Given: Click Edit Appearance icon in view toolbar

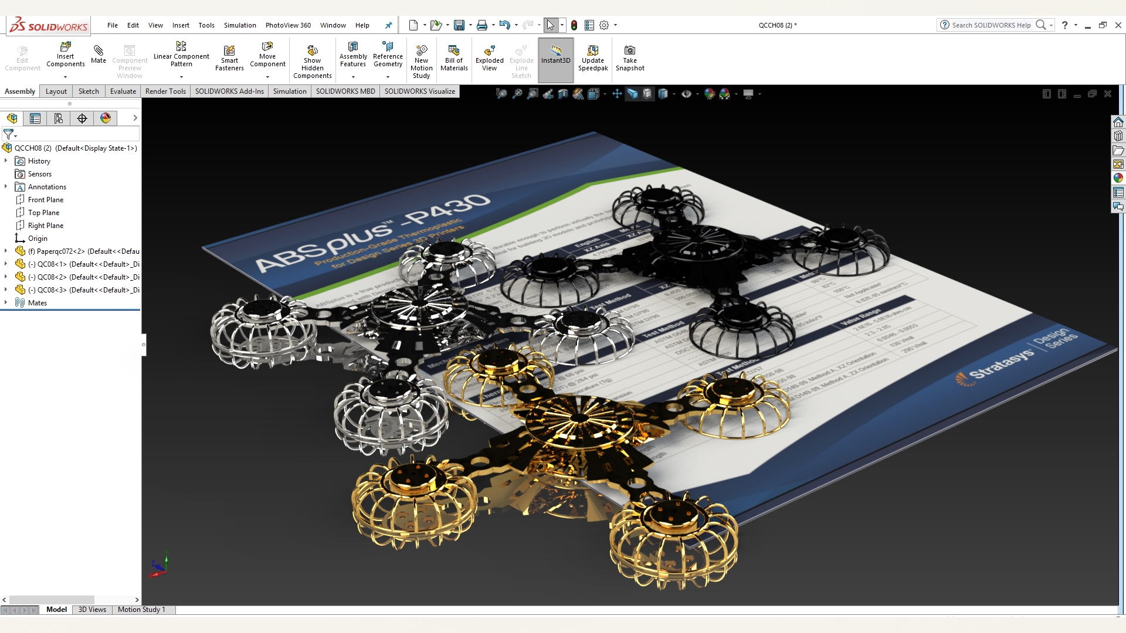Looking at the screenshot, I should point(710,94).
